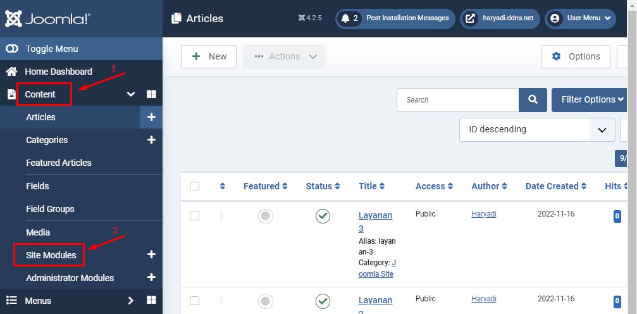Open the ID descending sort dropdown
The image size is (637, 314).
(536, 129)
